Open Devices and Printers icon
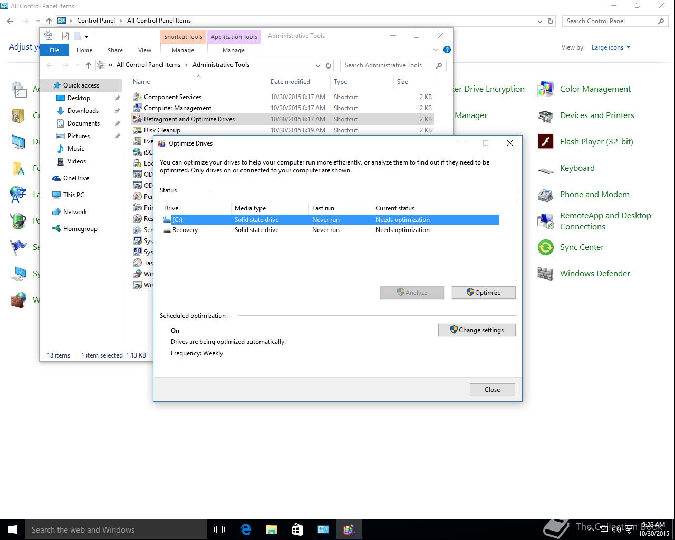This screenshot has height=540, width=675. [545, 115]
